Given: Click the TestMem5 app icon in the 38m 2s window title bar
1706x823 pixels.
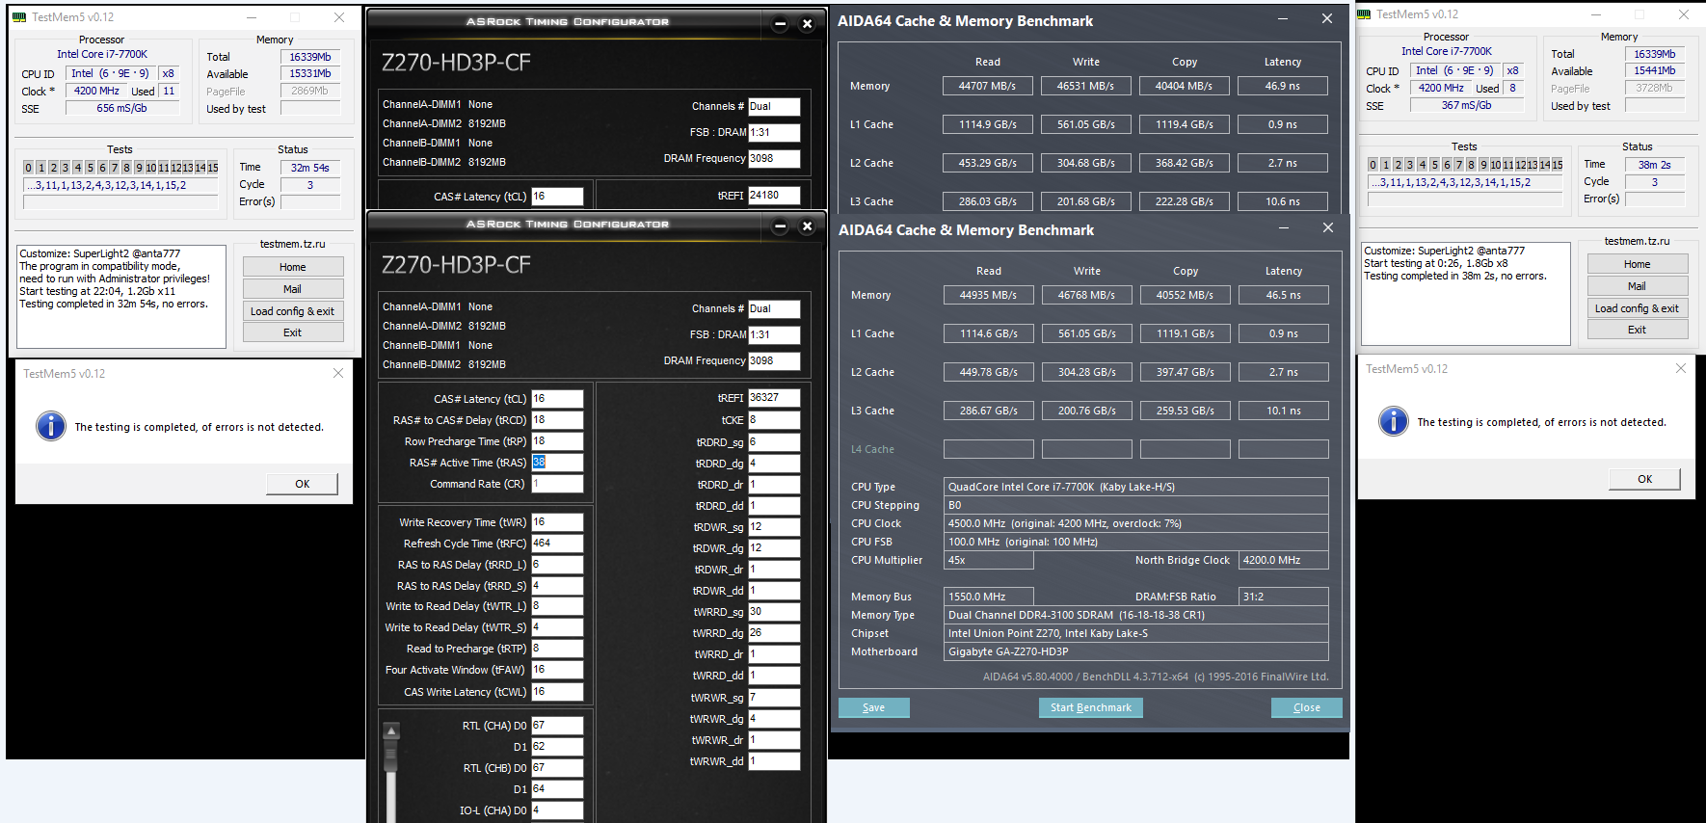Looking at the screenshot, I should tap(1364, 14).
